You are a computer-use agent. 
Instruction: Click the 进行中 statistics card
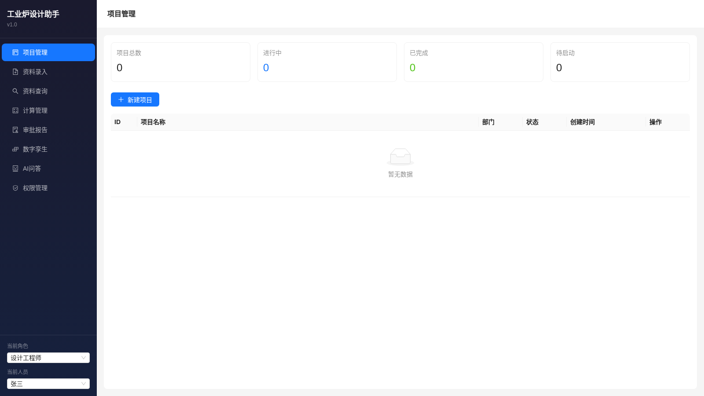coord(327,62)
